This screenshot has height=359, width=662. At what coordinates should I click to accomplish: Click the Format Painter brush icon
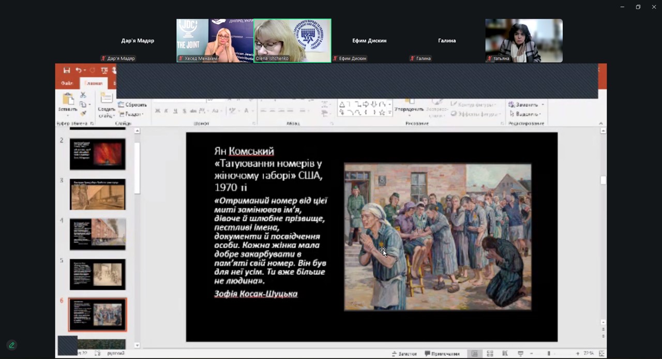coord(83,113)
